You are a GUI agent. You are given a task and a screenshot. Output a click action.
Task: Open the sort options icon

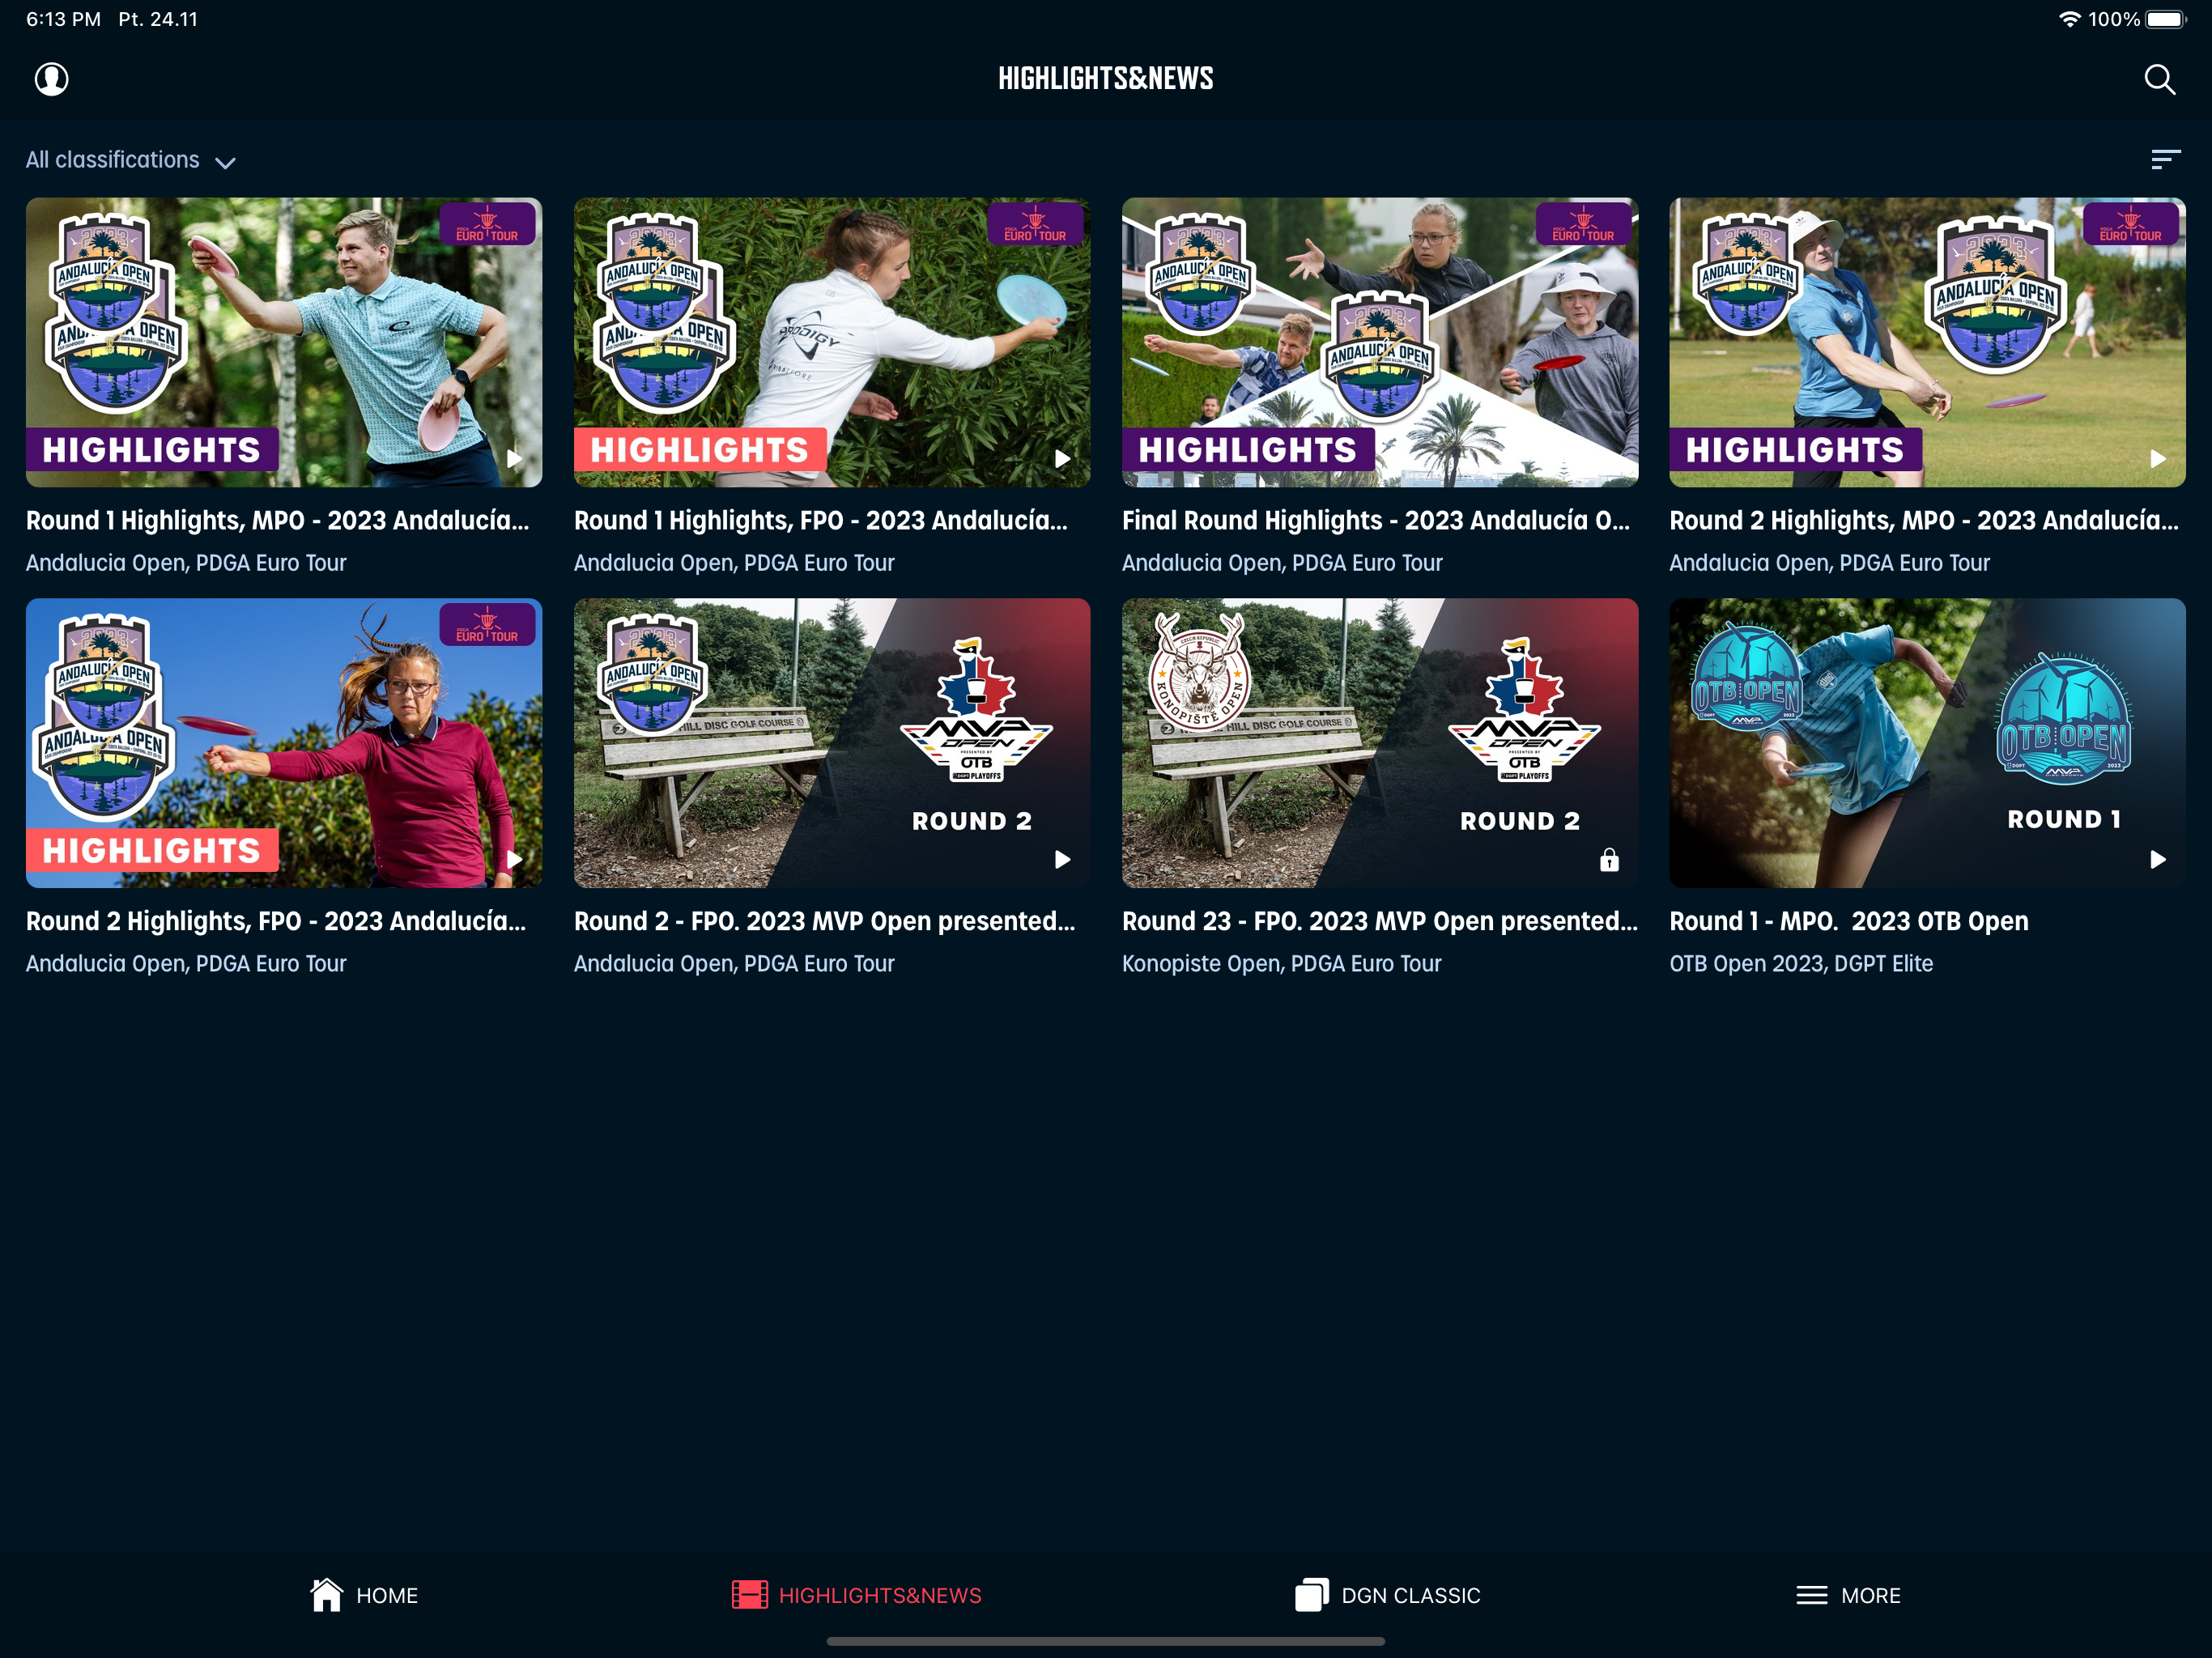pos(2165,159)
